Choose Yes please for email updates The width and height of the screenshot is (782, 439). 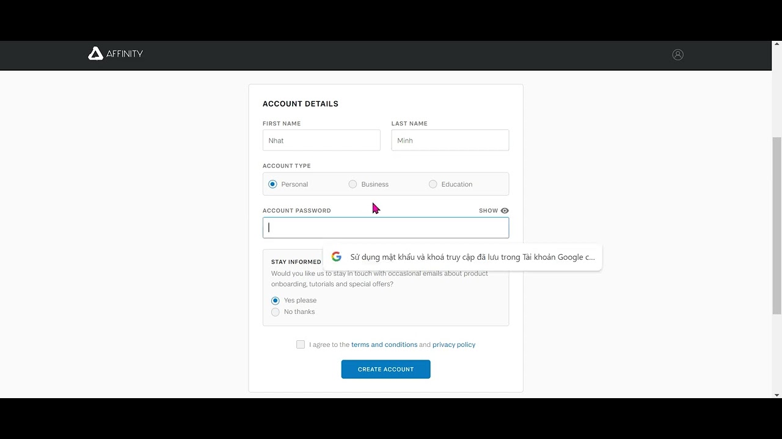[276, 301]
